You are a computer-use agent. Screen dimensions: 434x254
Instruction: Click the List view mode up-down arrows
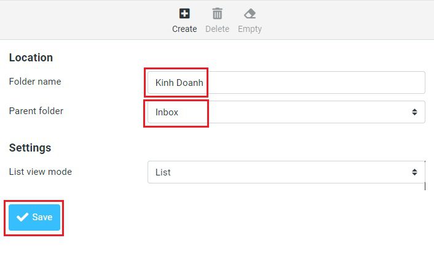pyautogui.click(x=414, y=172)
